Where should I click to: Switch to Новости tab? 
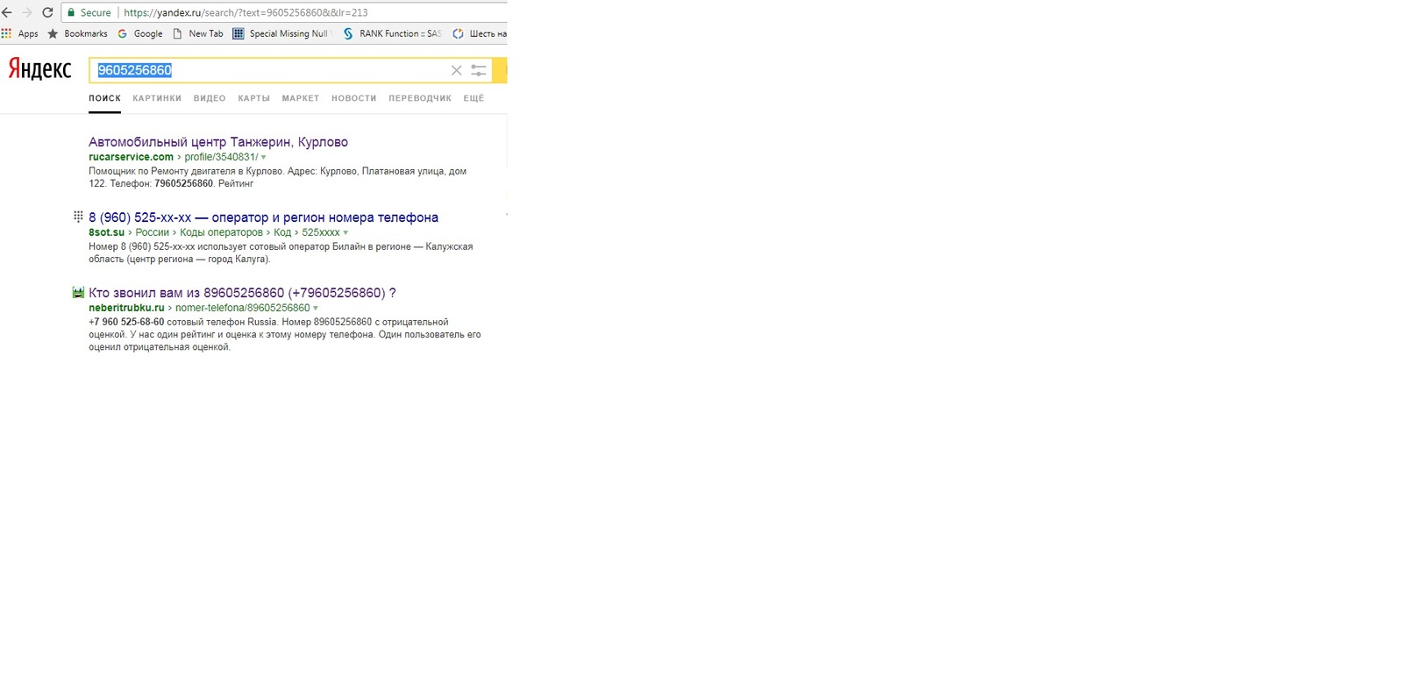(353, 98)
